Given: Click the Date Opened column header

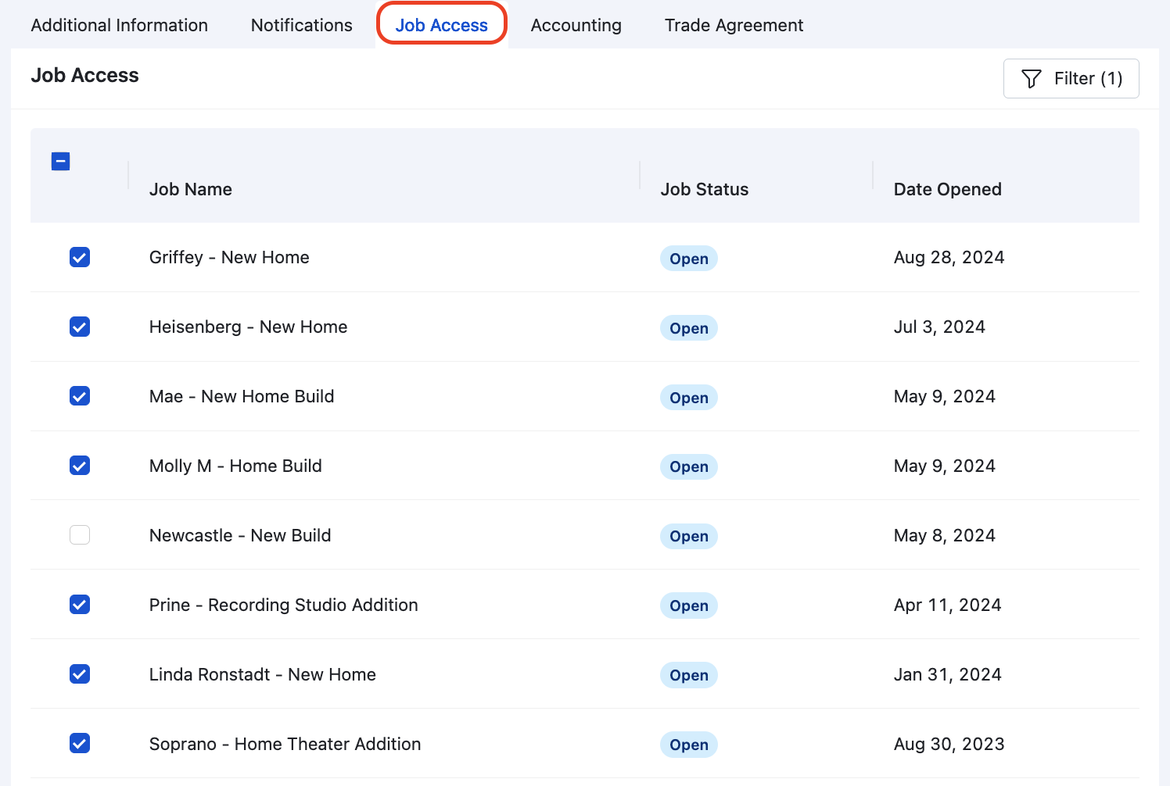Looking at the screenshot, I should tap(948, 189).
